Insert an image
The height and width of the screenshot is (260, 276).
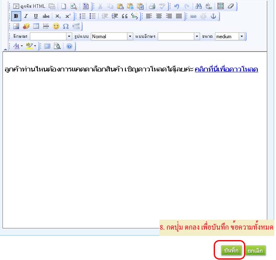16,26
